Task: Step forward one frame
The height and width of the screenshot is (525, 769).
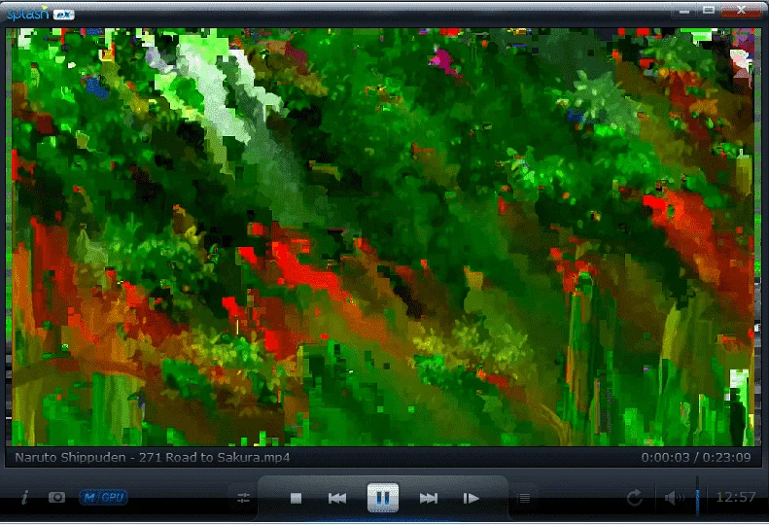Action: pos(471,499)
